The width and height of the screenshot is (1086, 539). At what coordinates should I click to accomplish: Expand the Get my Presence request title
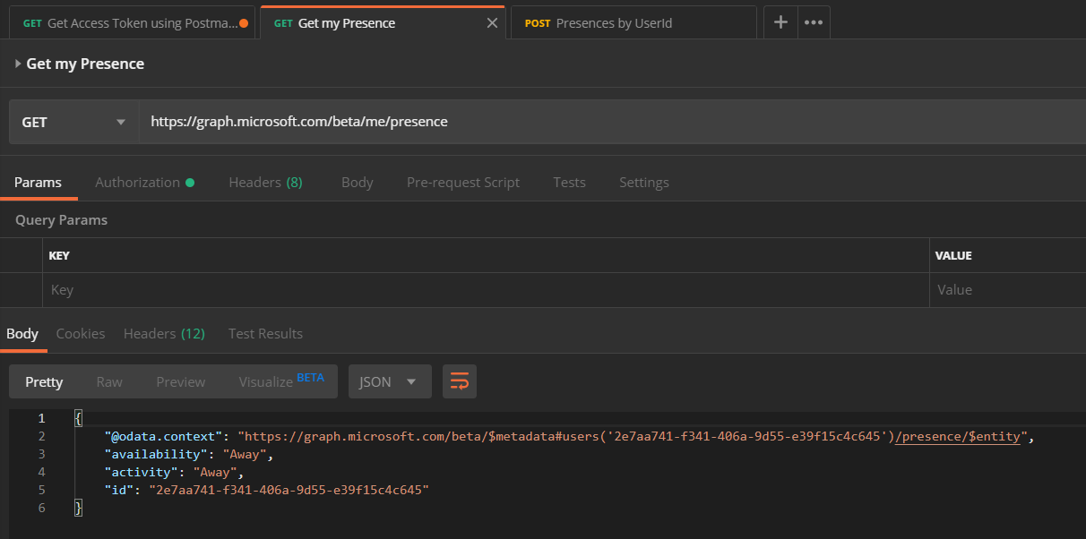(18, 64)
